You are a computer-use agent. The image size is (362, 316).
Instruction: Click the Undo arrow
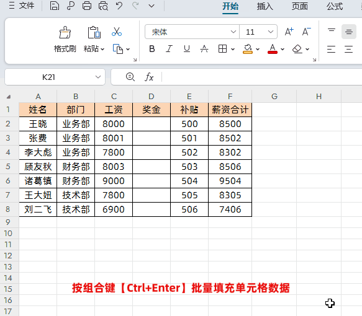tap(119, 6)
